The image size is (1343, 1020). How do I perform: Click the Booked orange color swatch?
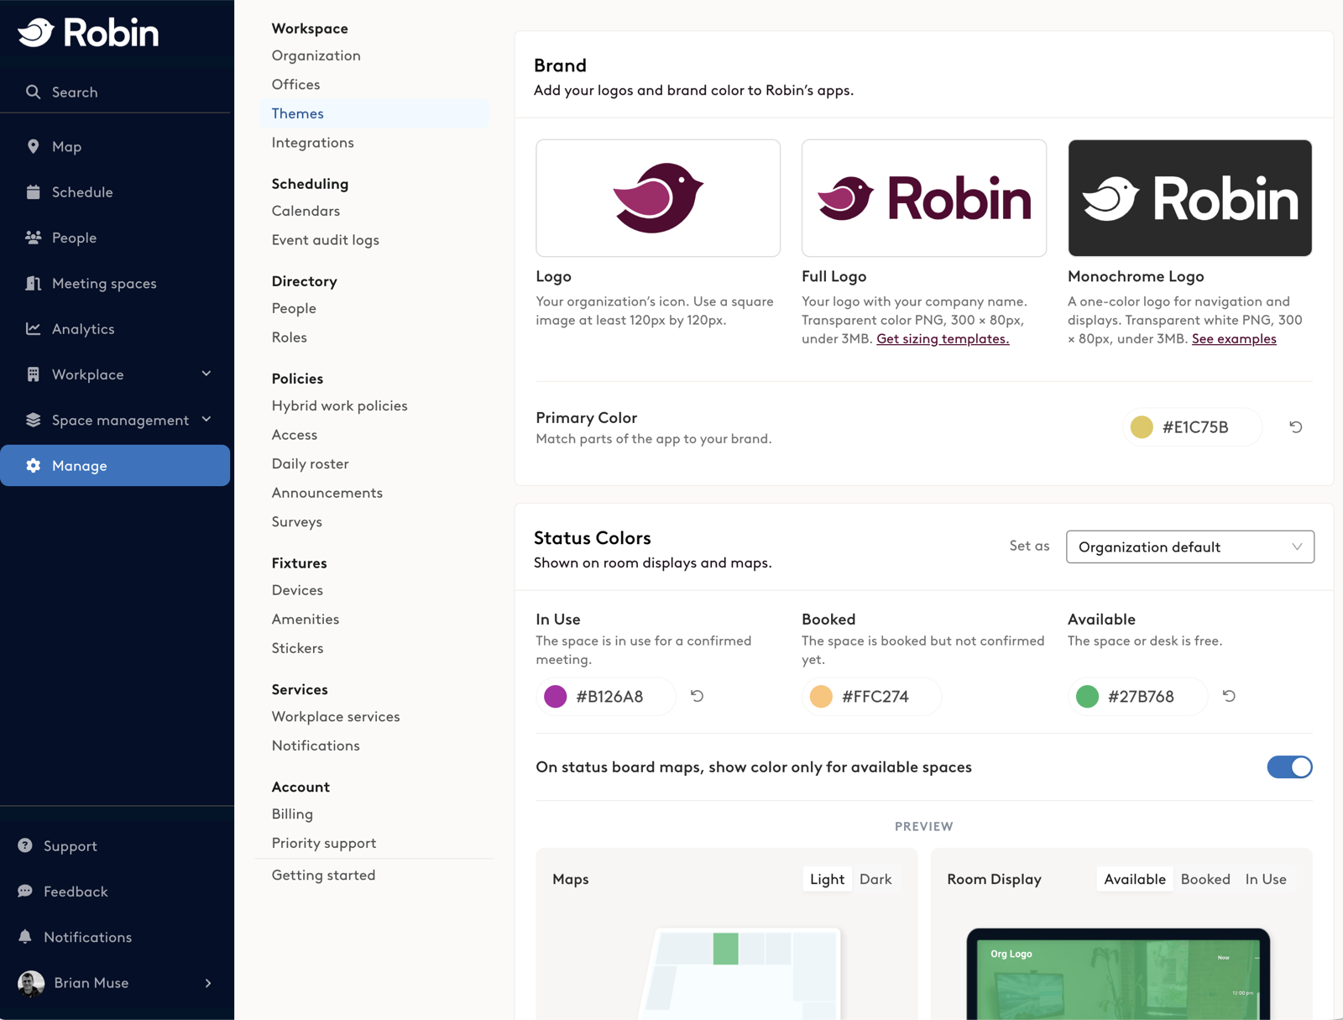click(x=821, y=696)
